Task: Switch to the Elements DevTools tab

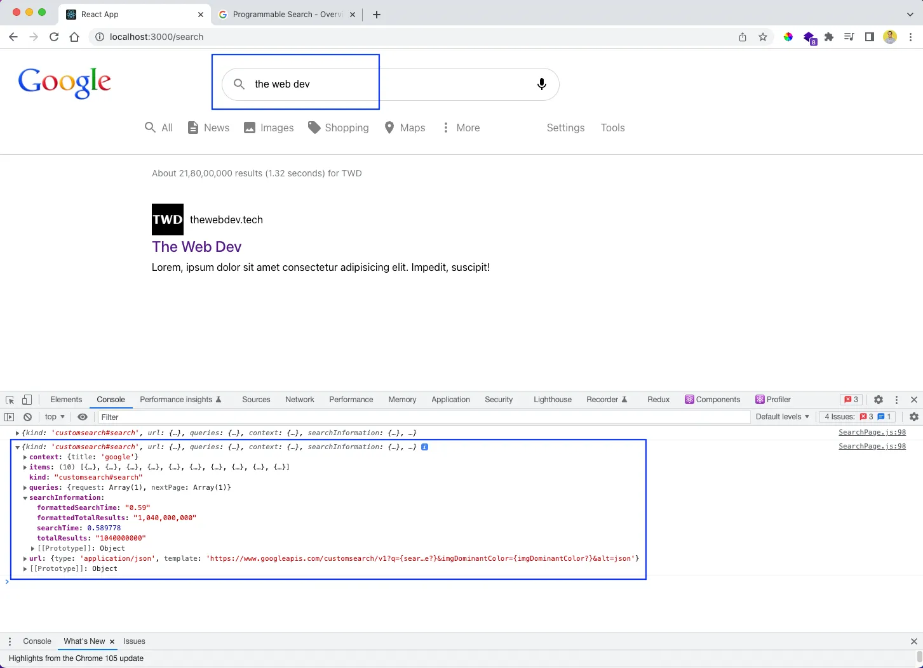Action: (x=66, y=400)
